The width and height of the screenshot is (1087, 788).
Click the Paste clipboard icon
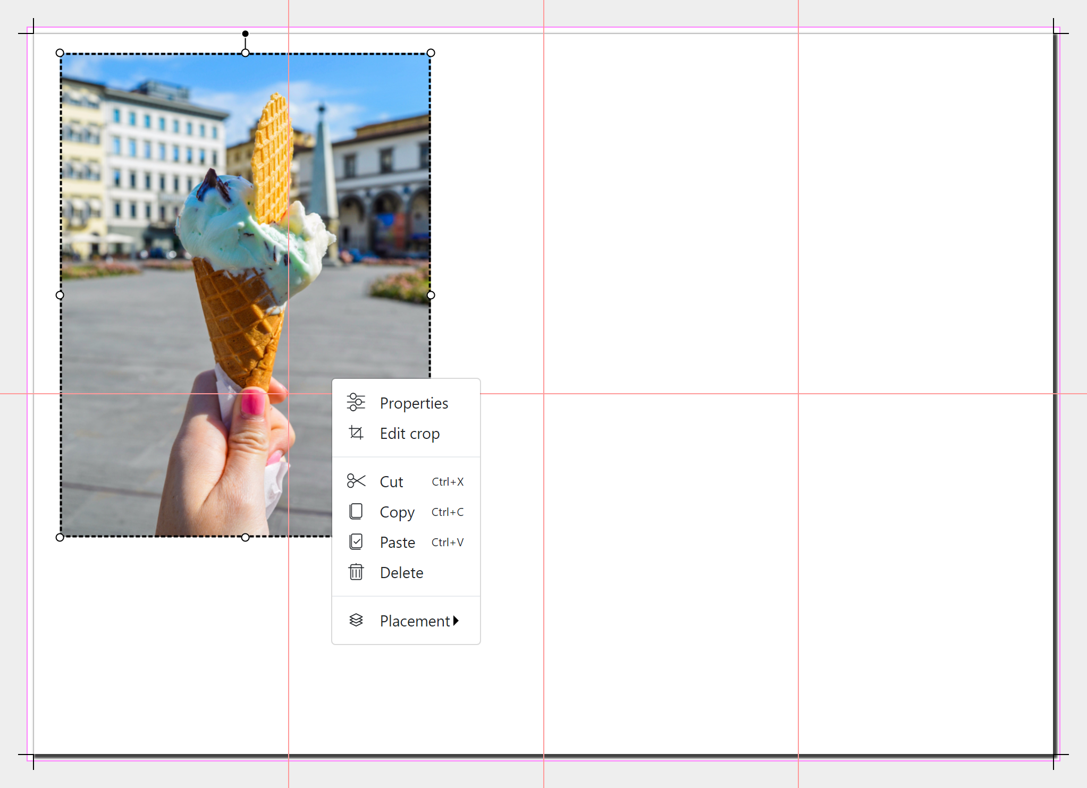[x=356, y=541]
